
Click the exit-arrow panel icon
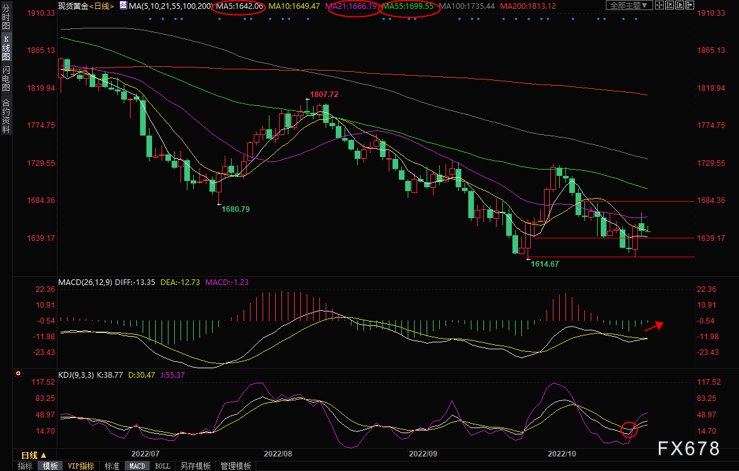click(690, 5)
